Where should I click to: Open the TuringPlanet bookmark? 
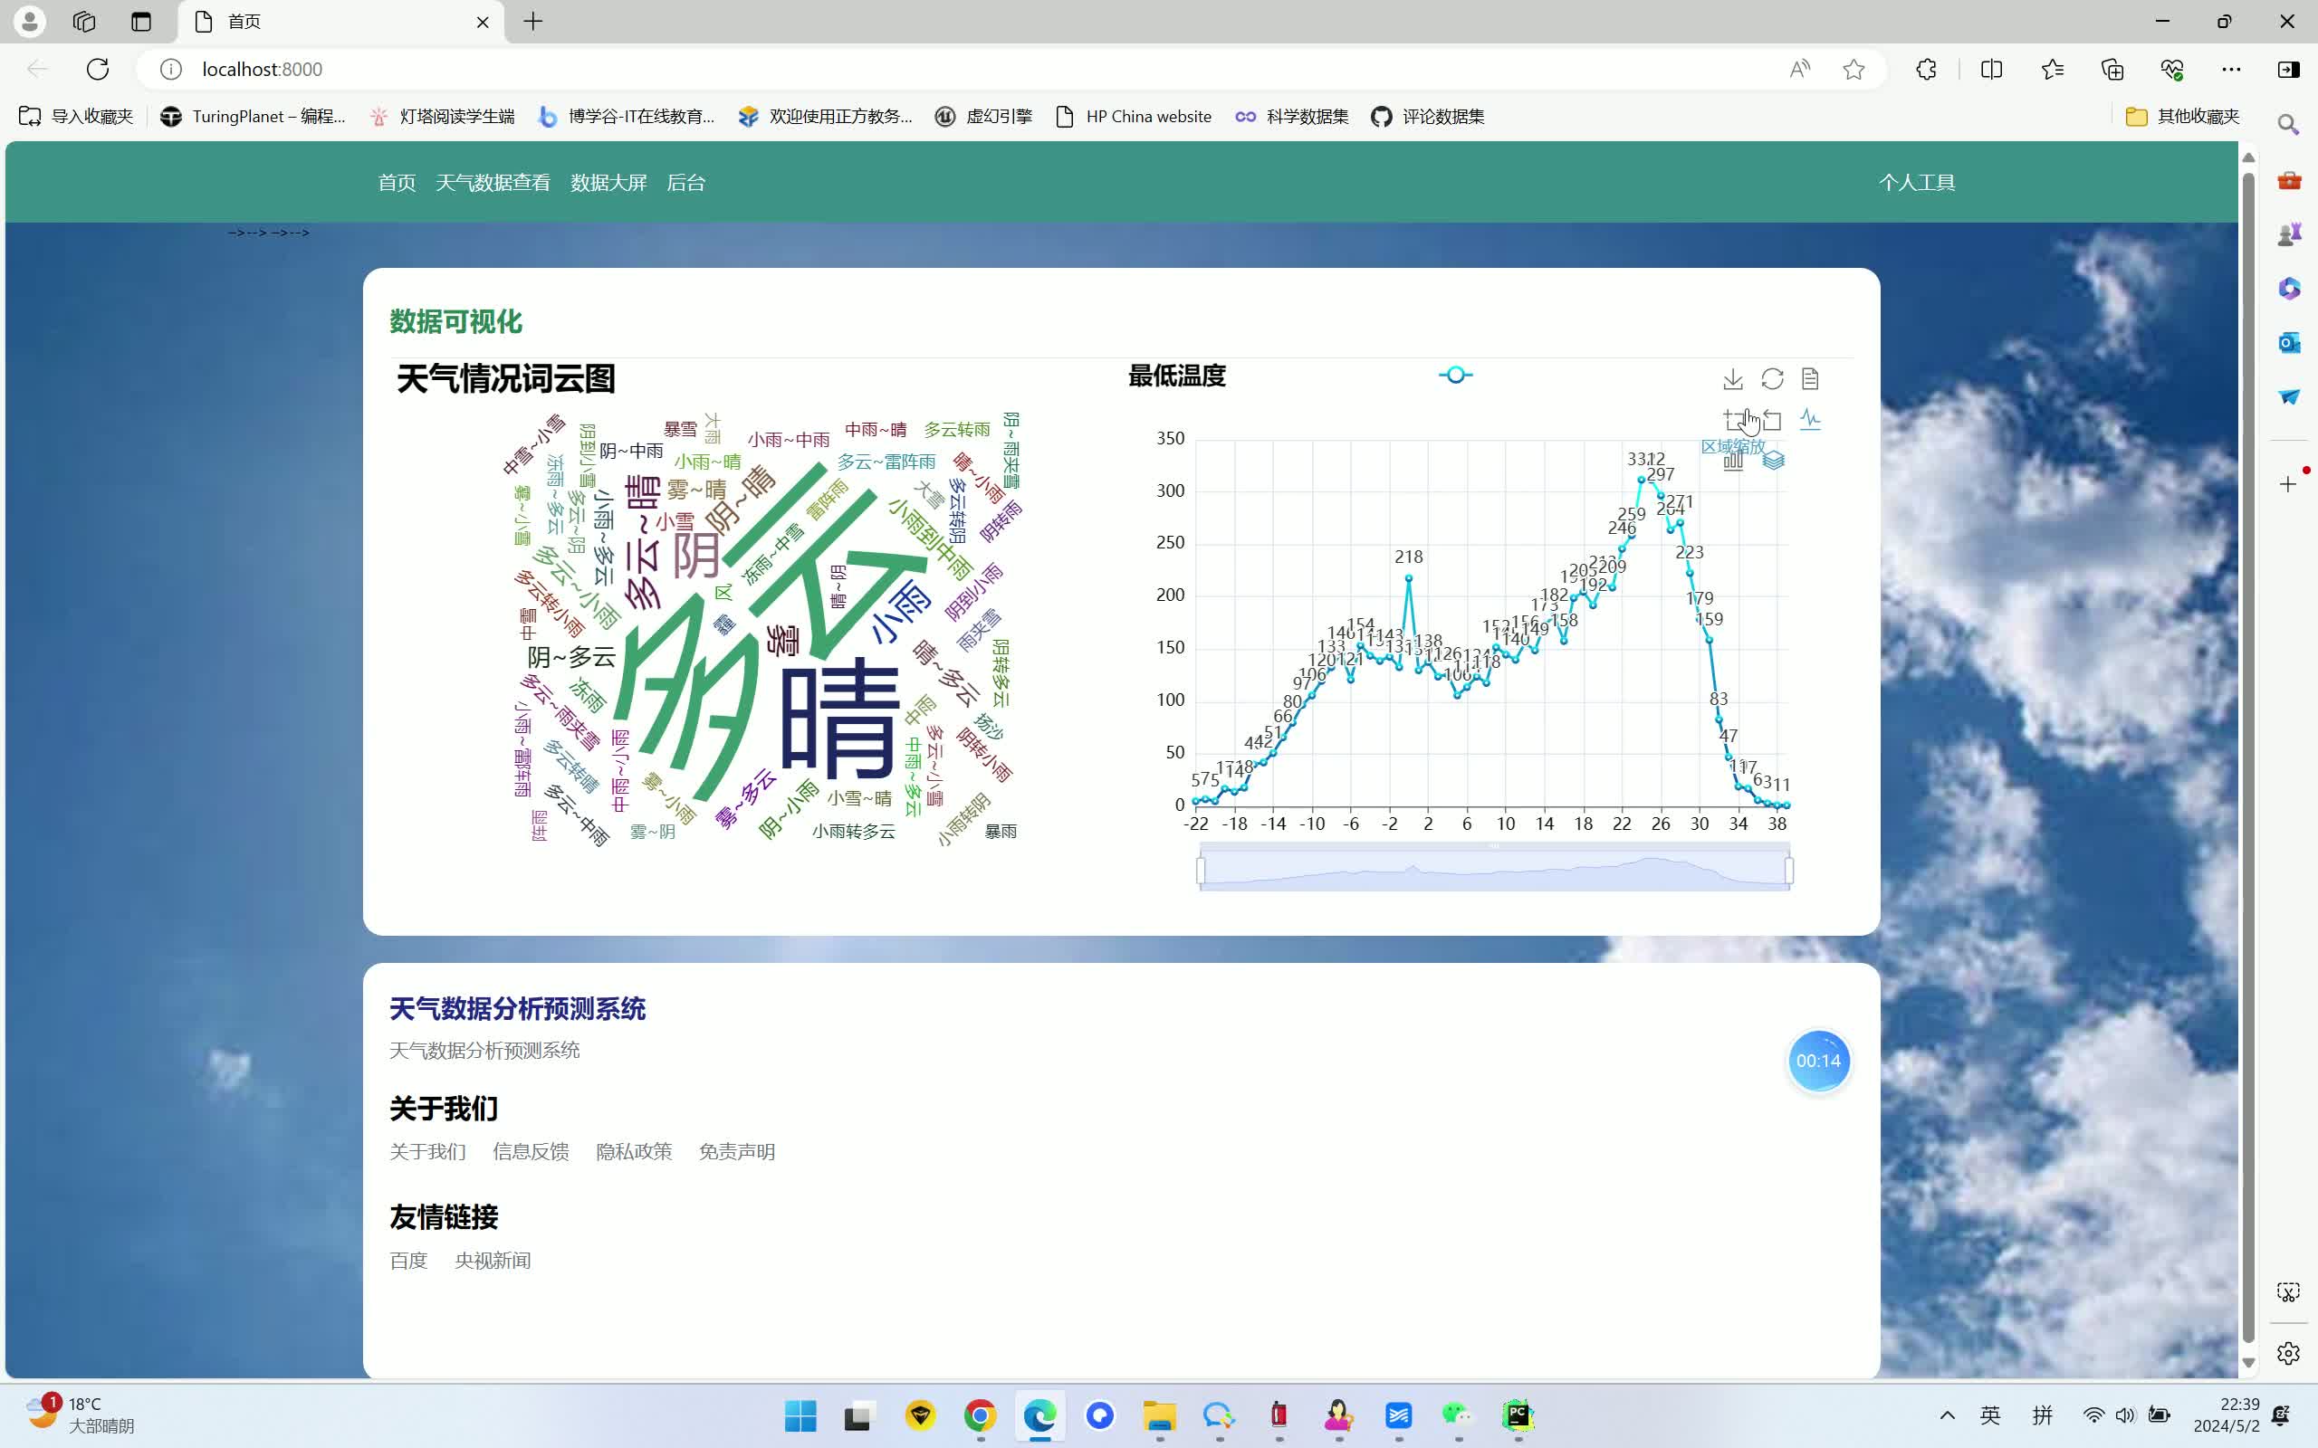(253, 116)
